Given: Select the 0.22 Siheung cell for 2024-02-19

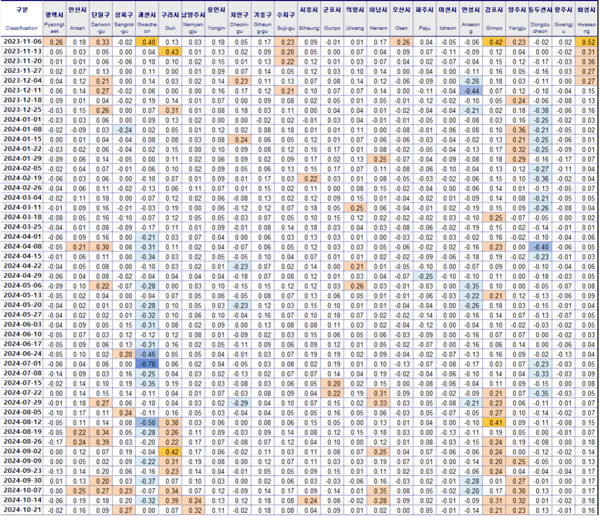Looking at the screenshot, I should [309, 178].
